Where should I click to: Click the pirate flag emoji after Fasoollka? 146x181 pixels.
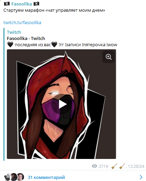[x=36, y=4]
